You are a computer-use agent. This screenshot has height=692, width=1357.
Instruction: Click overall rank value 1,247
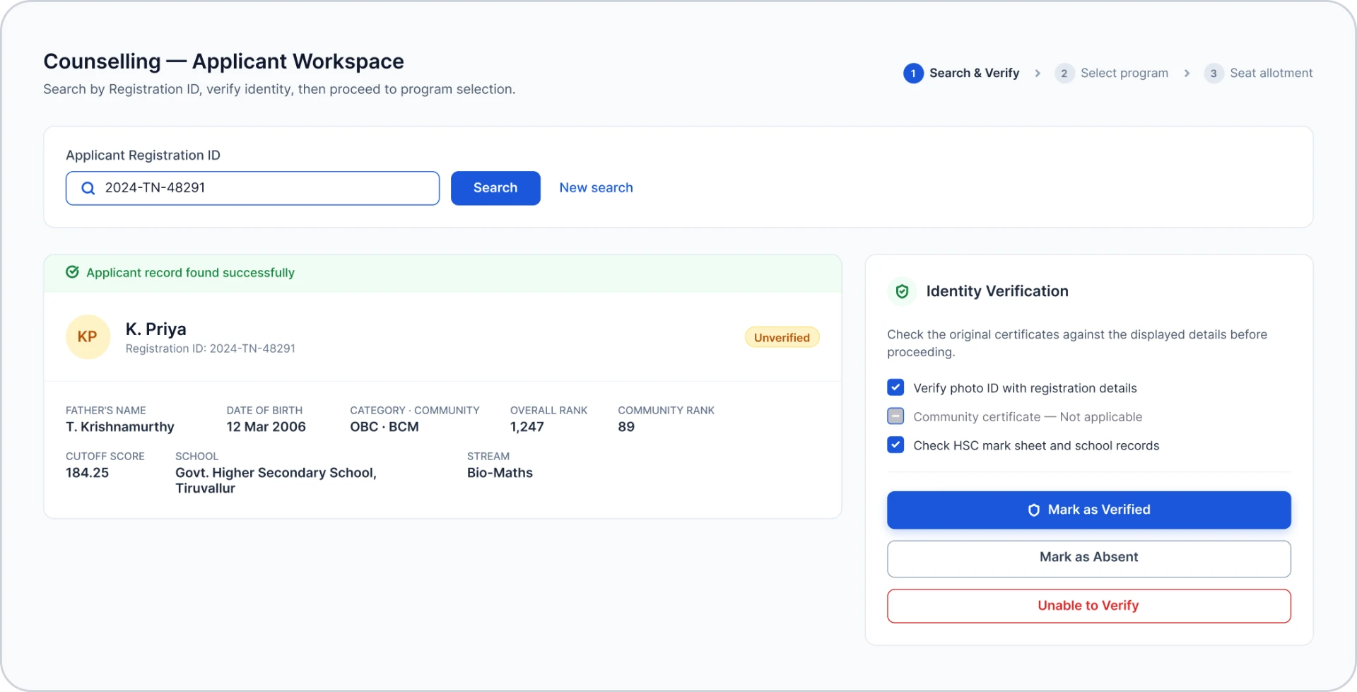coord(527,427)
